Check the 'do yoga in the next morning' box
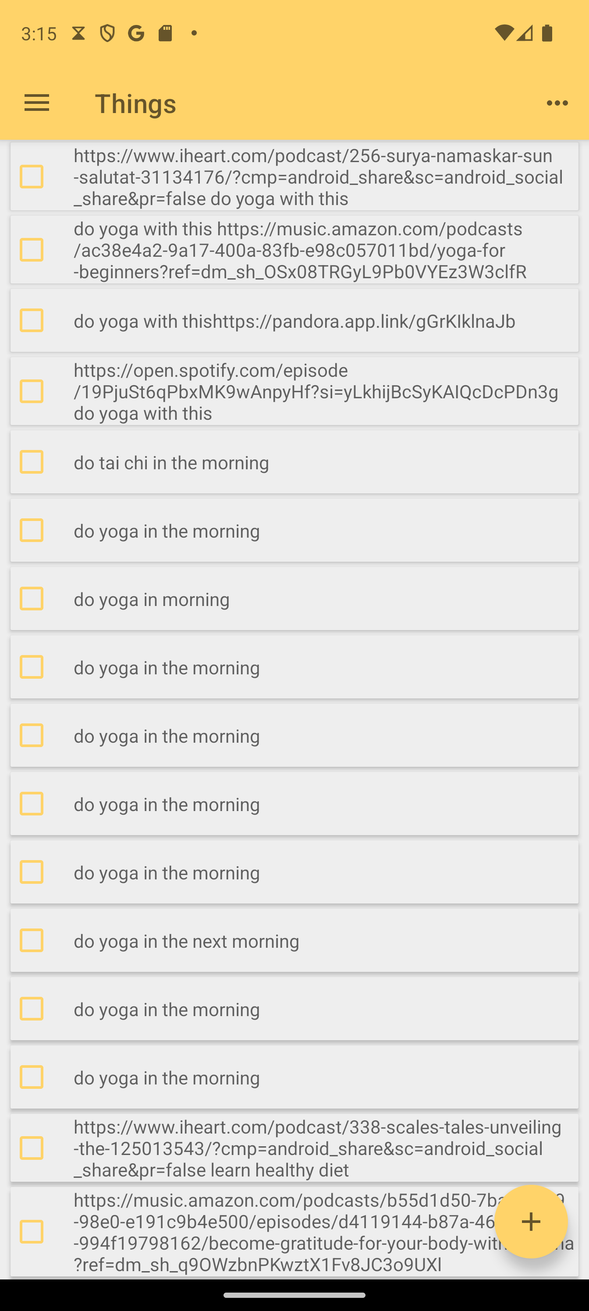The image size is (589, 1311). [x=32, y=940]
